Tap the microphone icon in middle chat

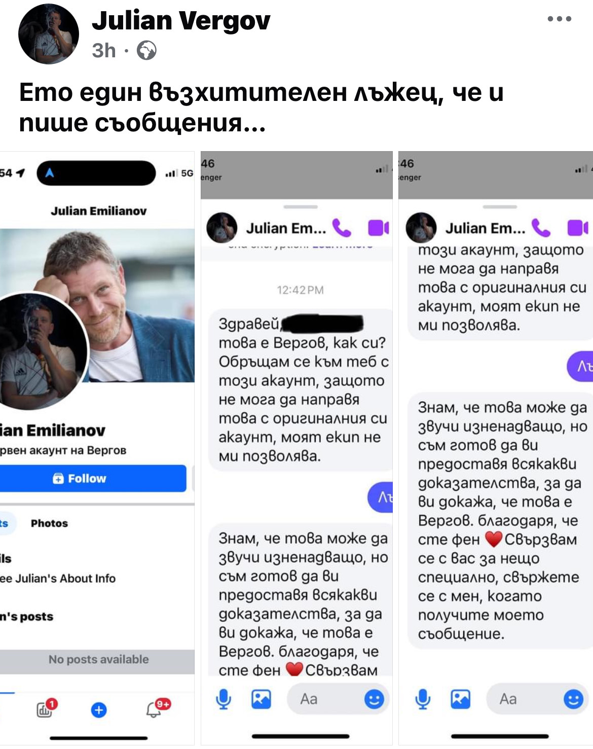pos(223,699)
